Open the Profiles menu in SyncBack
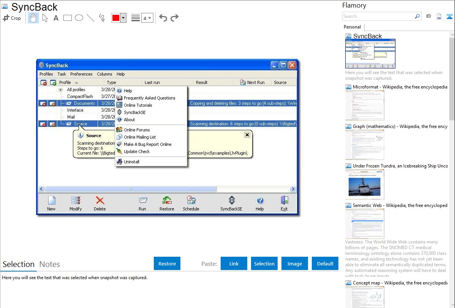Screen dimensions: 455x308 [x=46, y=74]
